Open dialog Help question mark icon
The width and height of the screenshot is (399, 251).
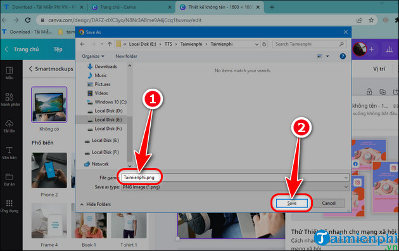(343, 56)
